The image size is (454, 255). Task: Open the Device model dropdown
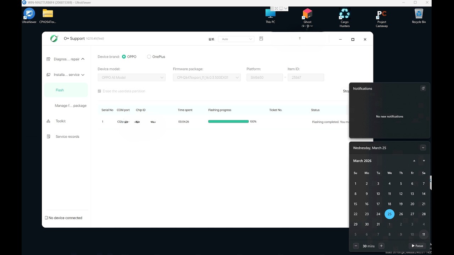(132, 78)
